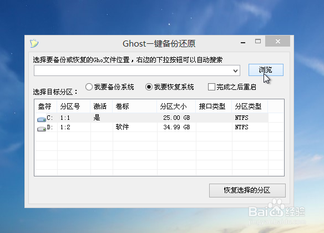Sort by the 盘符 column header
Image resolution: width=324 pixels, height=233 pixels.
tap(45, 107)
